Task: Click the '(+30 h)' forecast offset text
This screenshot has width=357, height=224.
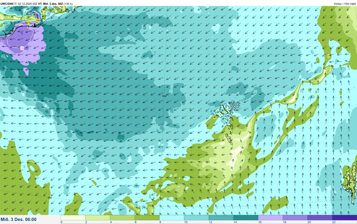Action: [68, 4]
